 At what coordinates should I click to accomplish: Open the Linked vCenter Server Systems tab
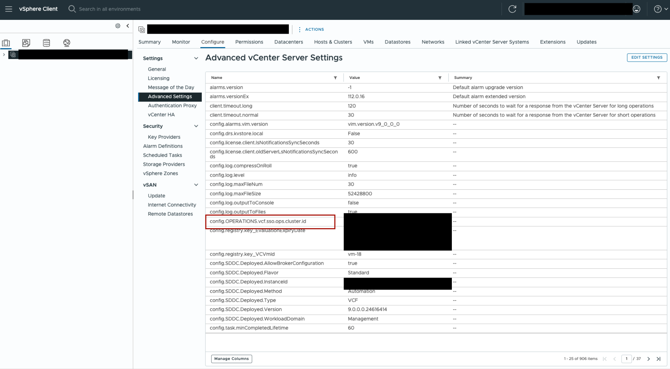[x=492, y=42]
